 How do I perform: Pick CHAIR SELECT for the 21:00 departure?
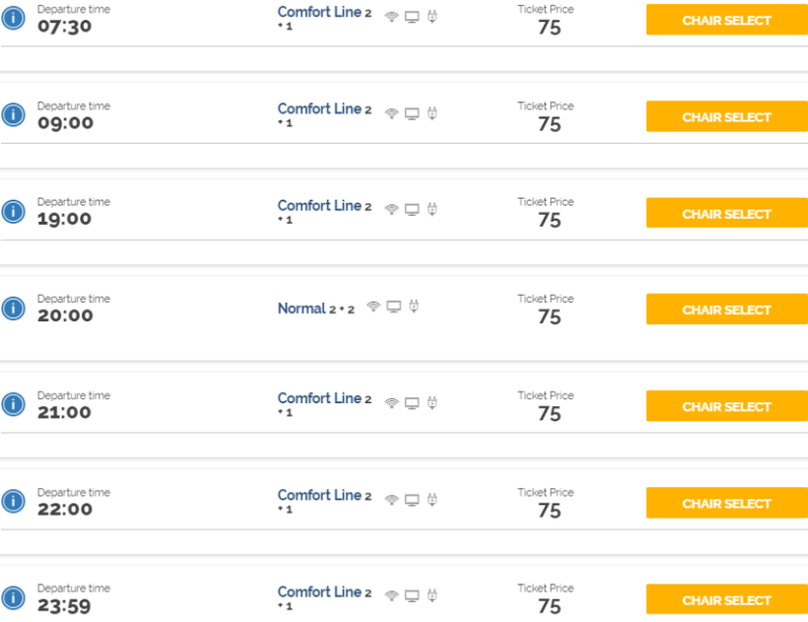click(x=726, y=406)
